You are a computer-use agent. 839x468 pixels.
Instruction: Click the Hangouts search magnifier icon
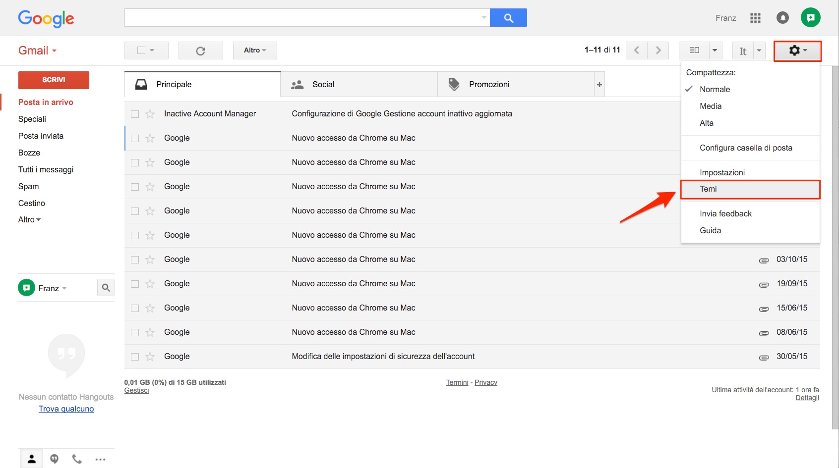coord(106,288)
